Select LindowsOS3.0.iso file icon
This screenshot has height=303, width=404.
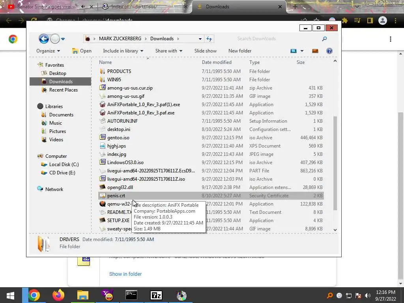click(103, 162)
